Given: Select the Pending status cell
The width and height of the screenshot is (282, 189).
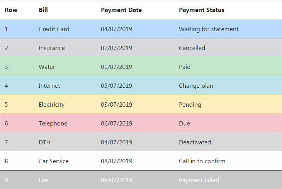Looking at the screenshot, I should [190, 105].
